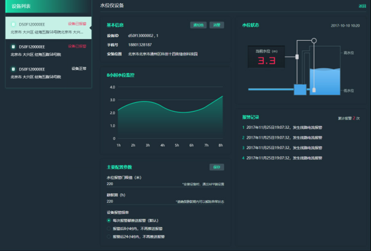Click the second device's square icon
Screen dimensions: 371x251
pos(13,47)
